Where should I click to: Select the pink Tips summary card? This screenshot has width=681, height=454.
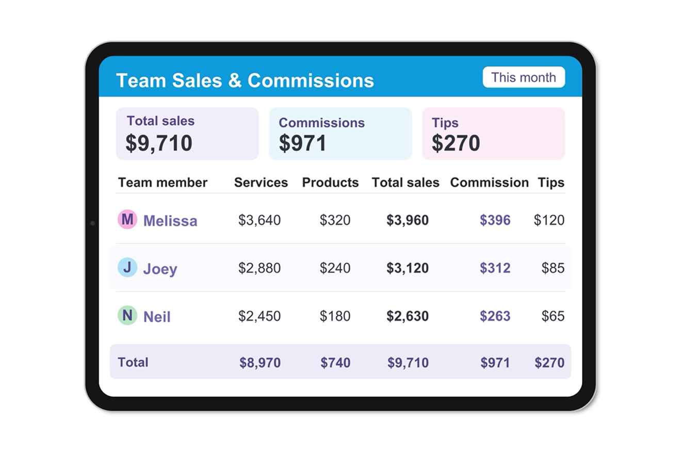coord(494,134)
